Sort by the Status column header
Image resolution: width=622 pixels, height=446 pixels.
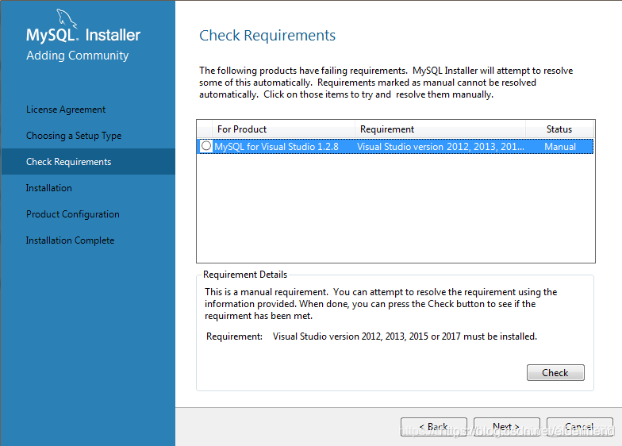tap(559, 129)
